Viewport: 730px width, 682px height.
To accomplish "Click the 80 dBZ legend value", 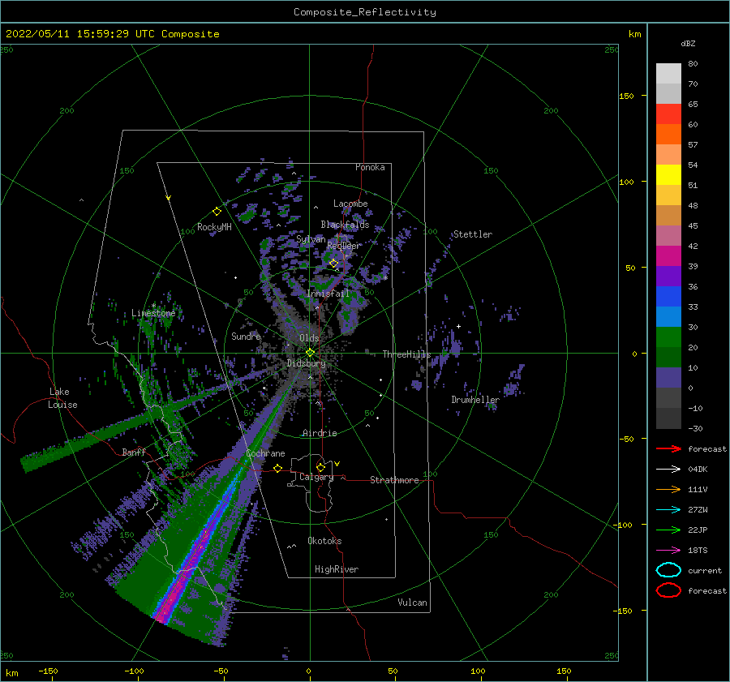I will pyautogui.click(x=693, y=64).
